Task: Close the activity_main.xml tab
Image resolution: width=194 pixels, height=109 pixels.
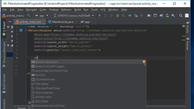Action: click(43, 22)
